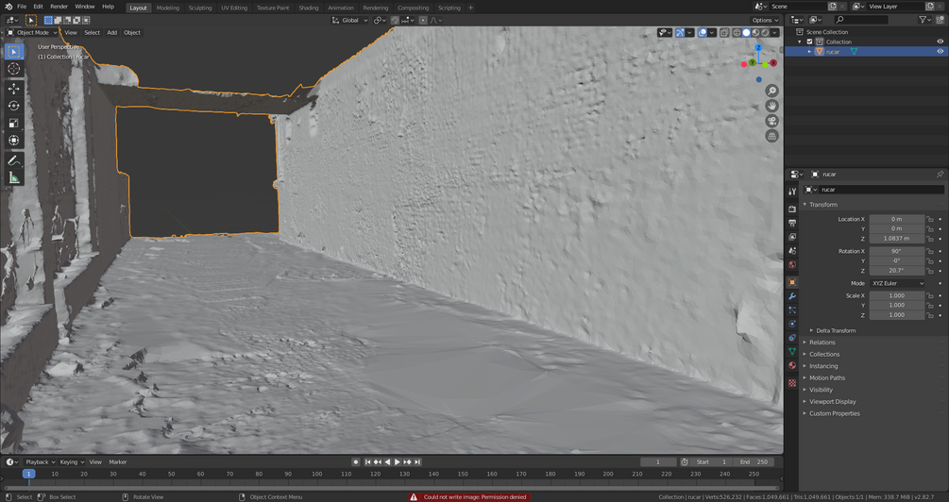Screen dimensions: 949x502
Task: Click the viewport zoom magnifier icon
Action: click(x=771, y=91)
